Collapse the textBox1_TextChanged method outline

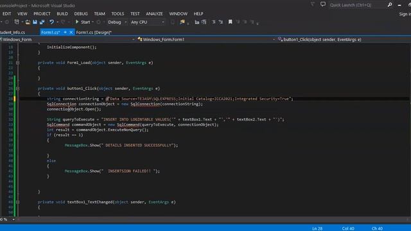17,202
